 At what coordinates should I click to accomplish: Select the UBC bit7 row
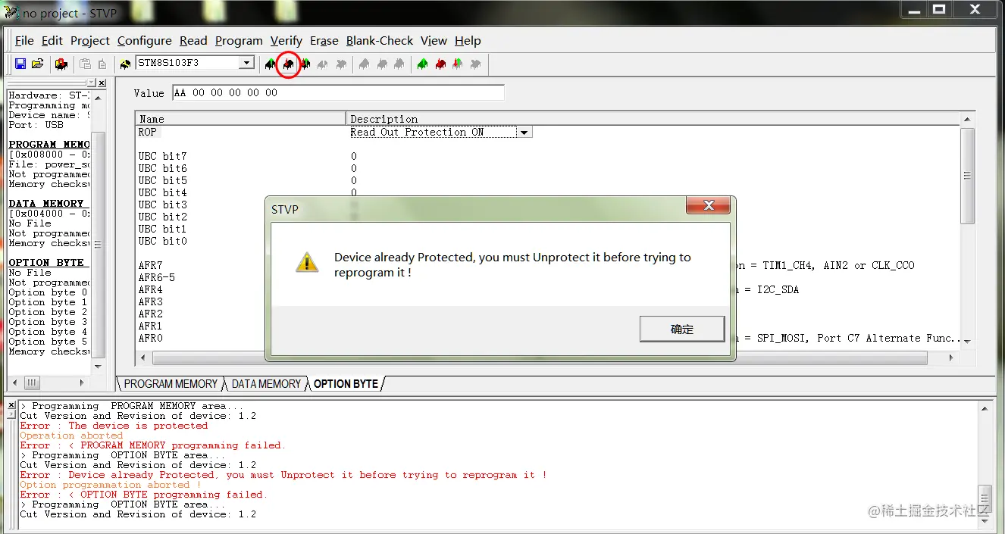162,156
